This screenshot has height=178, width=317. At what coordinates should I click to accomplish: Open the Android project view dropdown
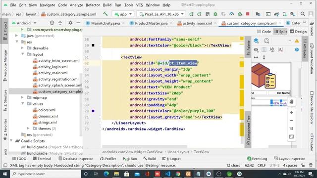point(24,23)
